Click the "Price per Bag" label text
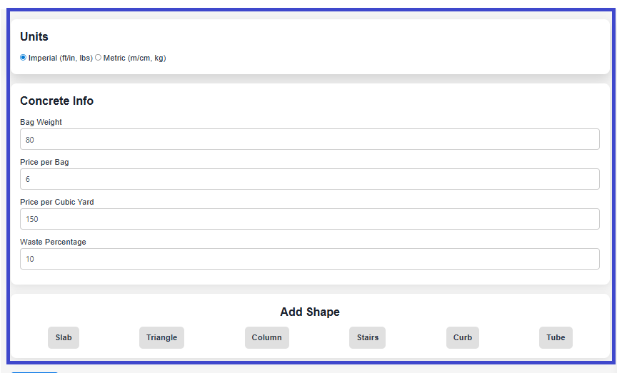Viewport: 617px width, 373px height. coord(44,162)
